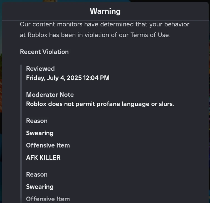The image size is (210, 203).
Task: Click the game background left of the dialog
Action: click(x=1, y=111)
